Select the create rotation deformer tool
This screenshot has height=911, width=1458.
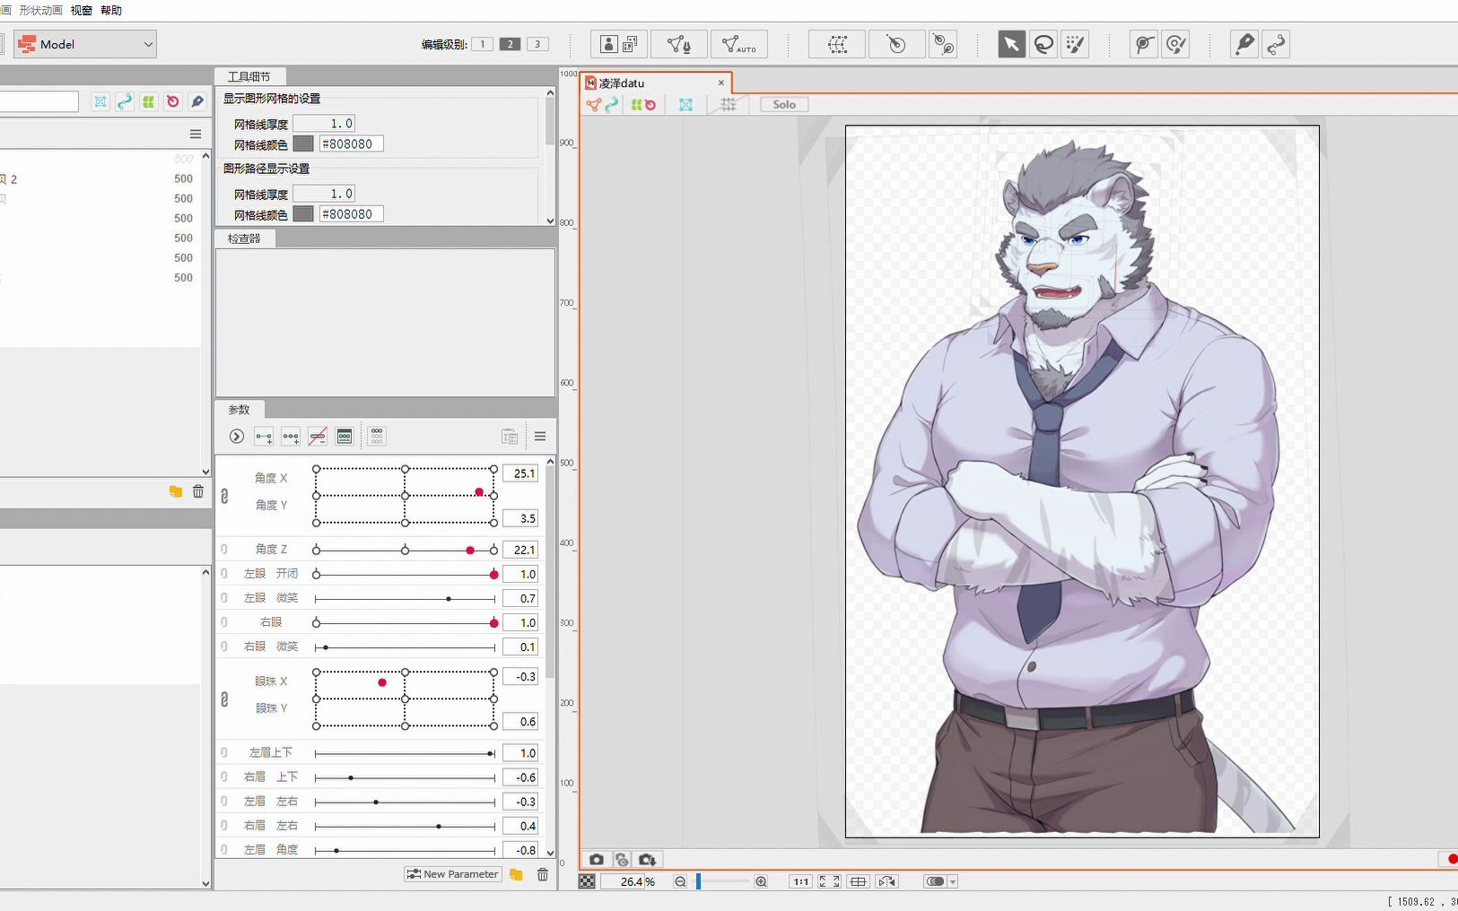coord(897,44)
